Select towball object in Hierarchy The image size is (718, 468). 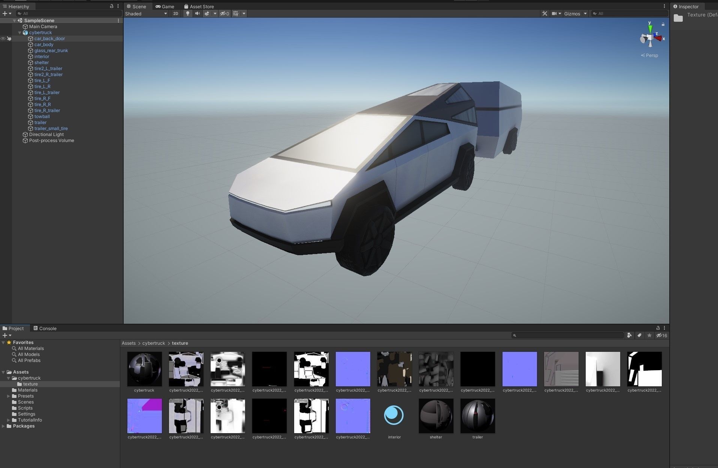click(x=42, y=117)
